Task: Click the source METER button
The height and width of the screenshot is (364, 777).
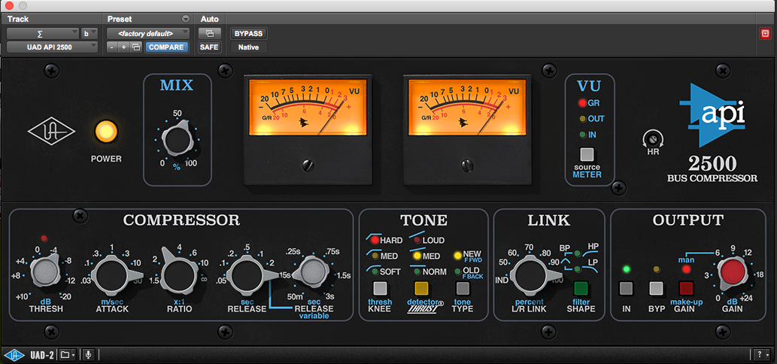Action: (587, 154)
